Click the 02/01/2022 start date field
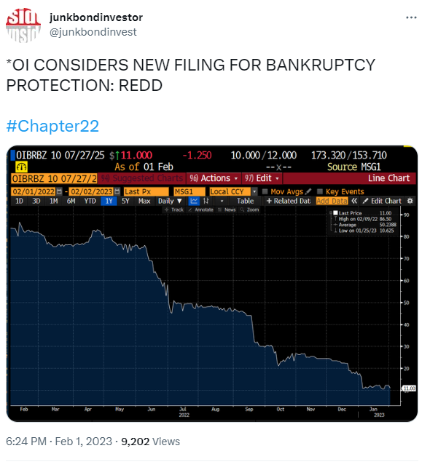 coord(34,191)
